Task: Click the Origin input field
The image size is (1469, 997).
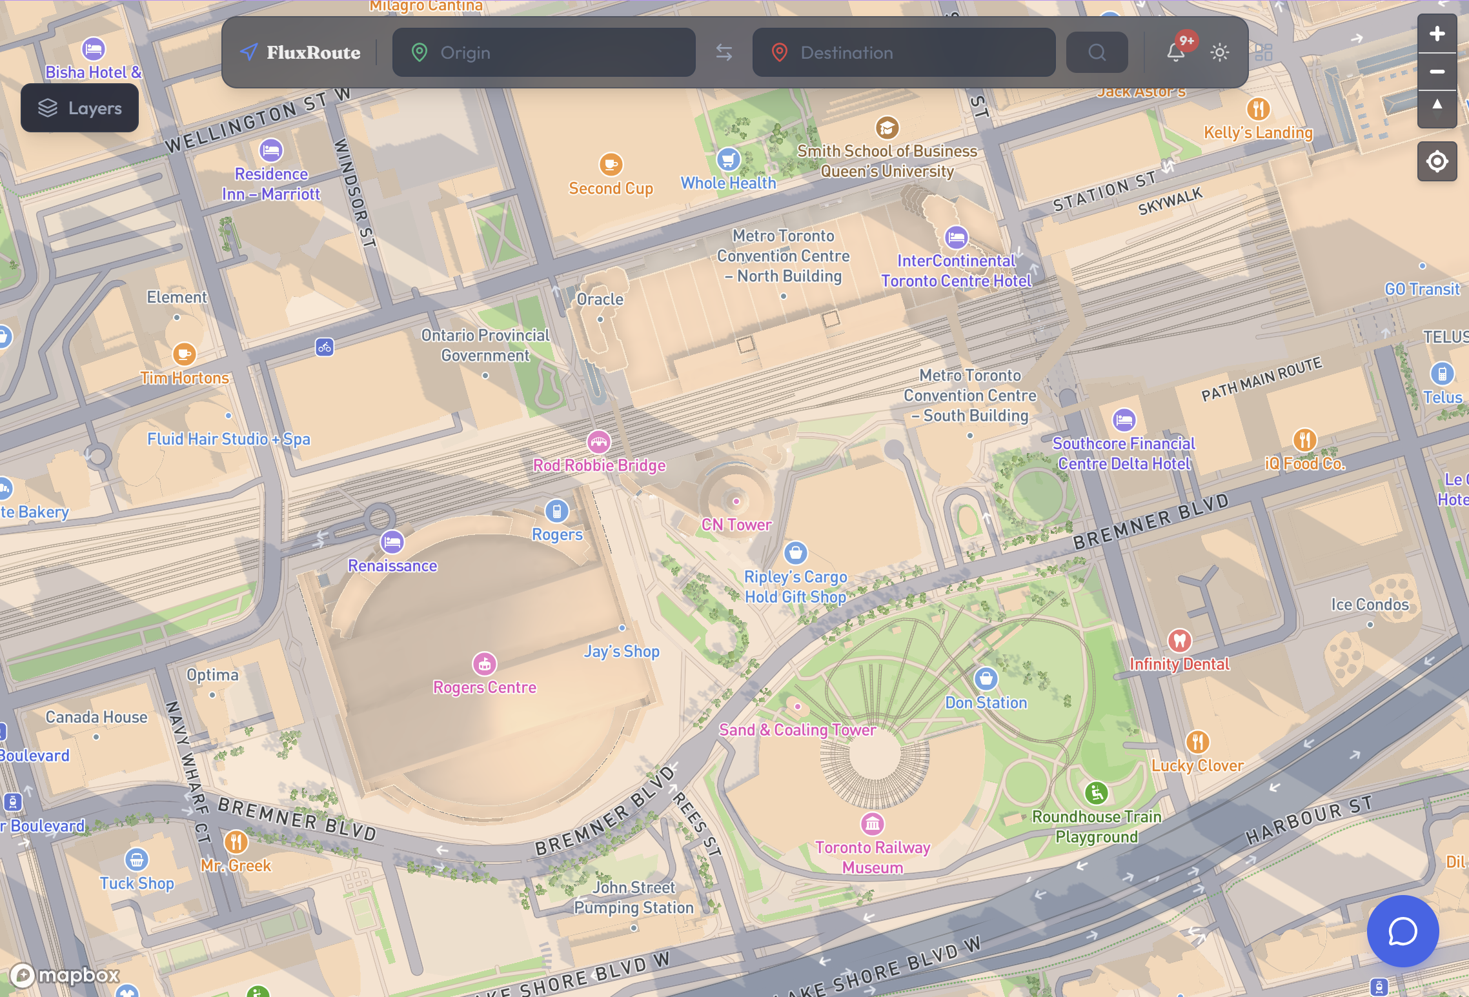Action: [x=543, y=53]
